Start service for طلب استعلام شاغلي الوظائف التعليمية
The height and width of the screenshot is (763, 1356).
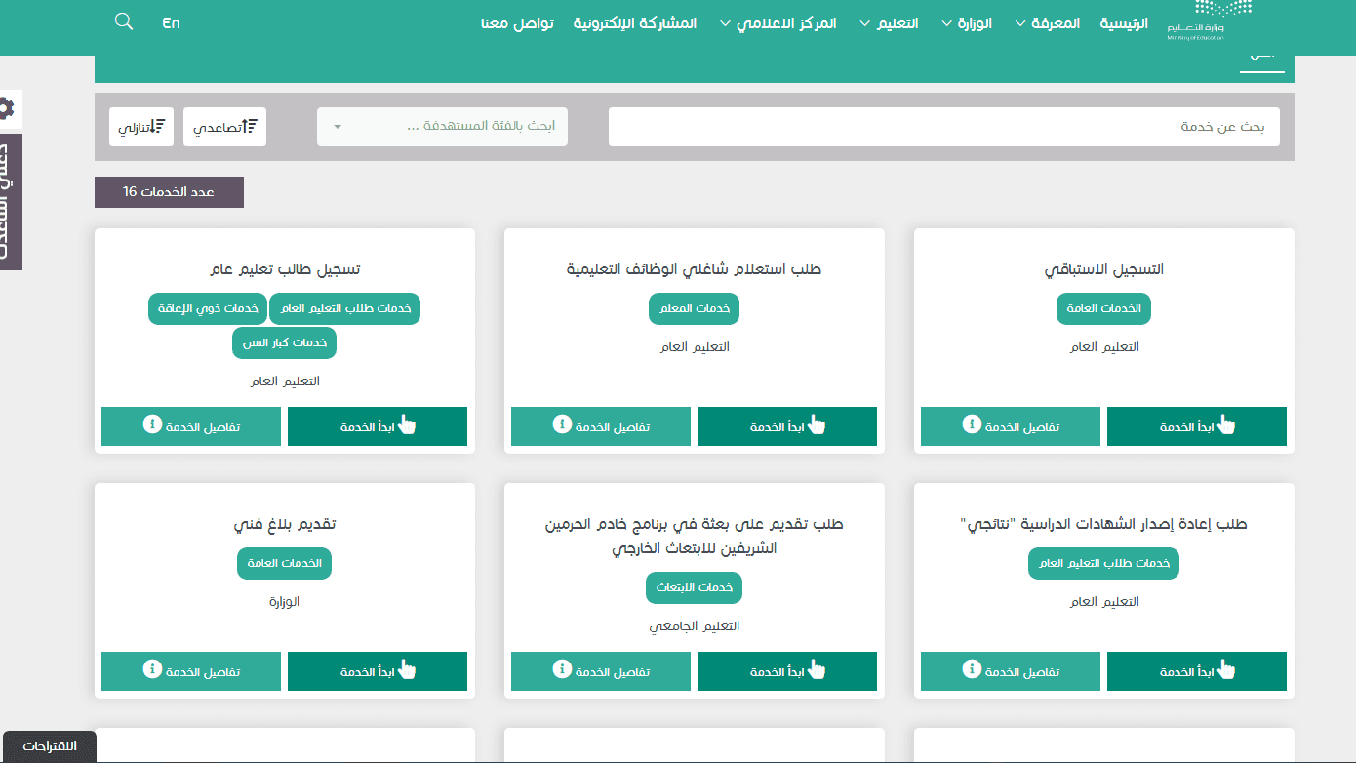click(787, 426)
